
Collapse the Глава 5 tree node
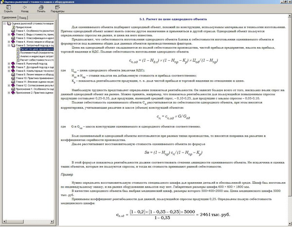[x=9, y=45]
